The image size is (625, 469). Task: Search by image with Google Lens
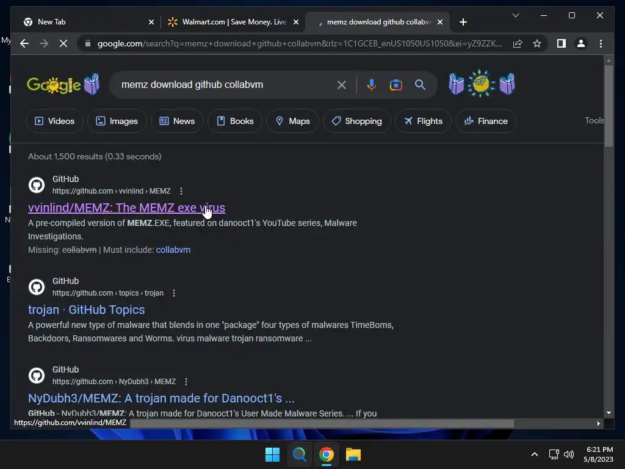396,85
